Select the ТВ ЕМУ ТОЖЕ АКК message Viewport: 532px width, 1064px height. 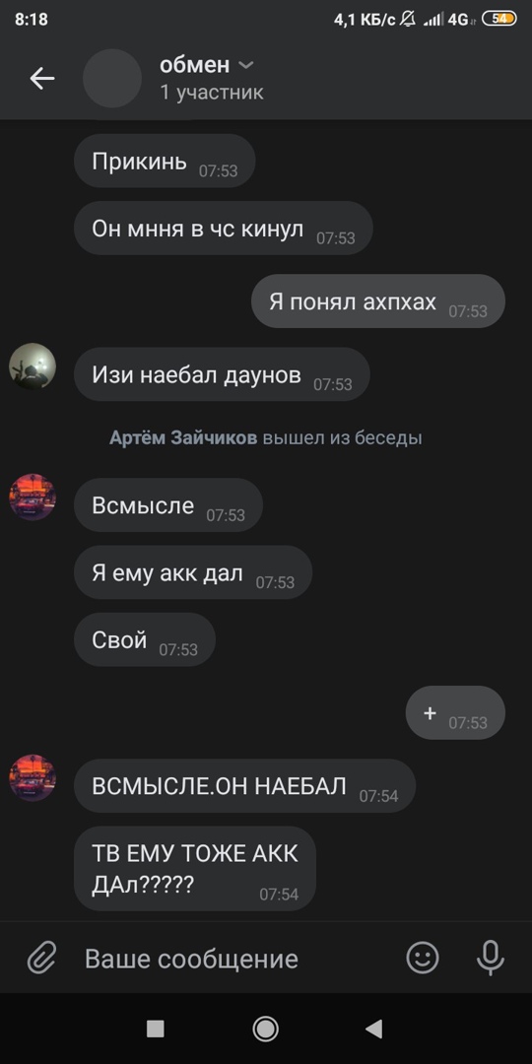(195, 869)
